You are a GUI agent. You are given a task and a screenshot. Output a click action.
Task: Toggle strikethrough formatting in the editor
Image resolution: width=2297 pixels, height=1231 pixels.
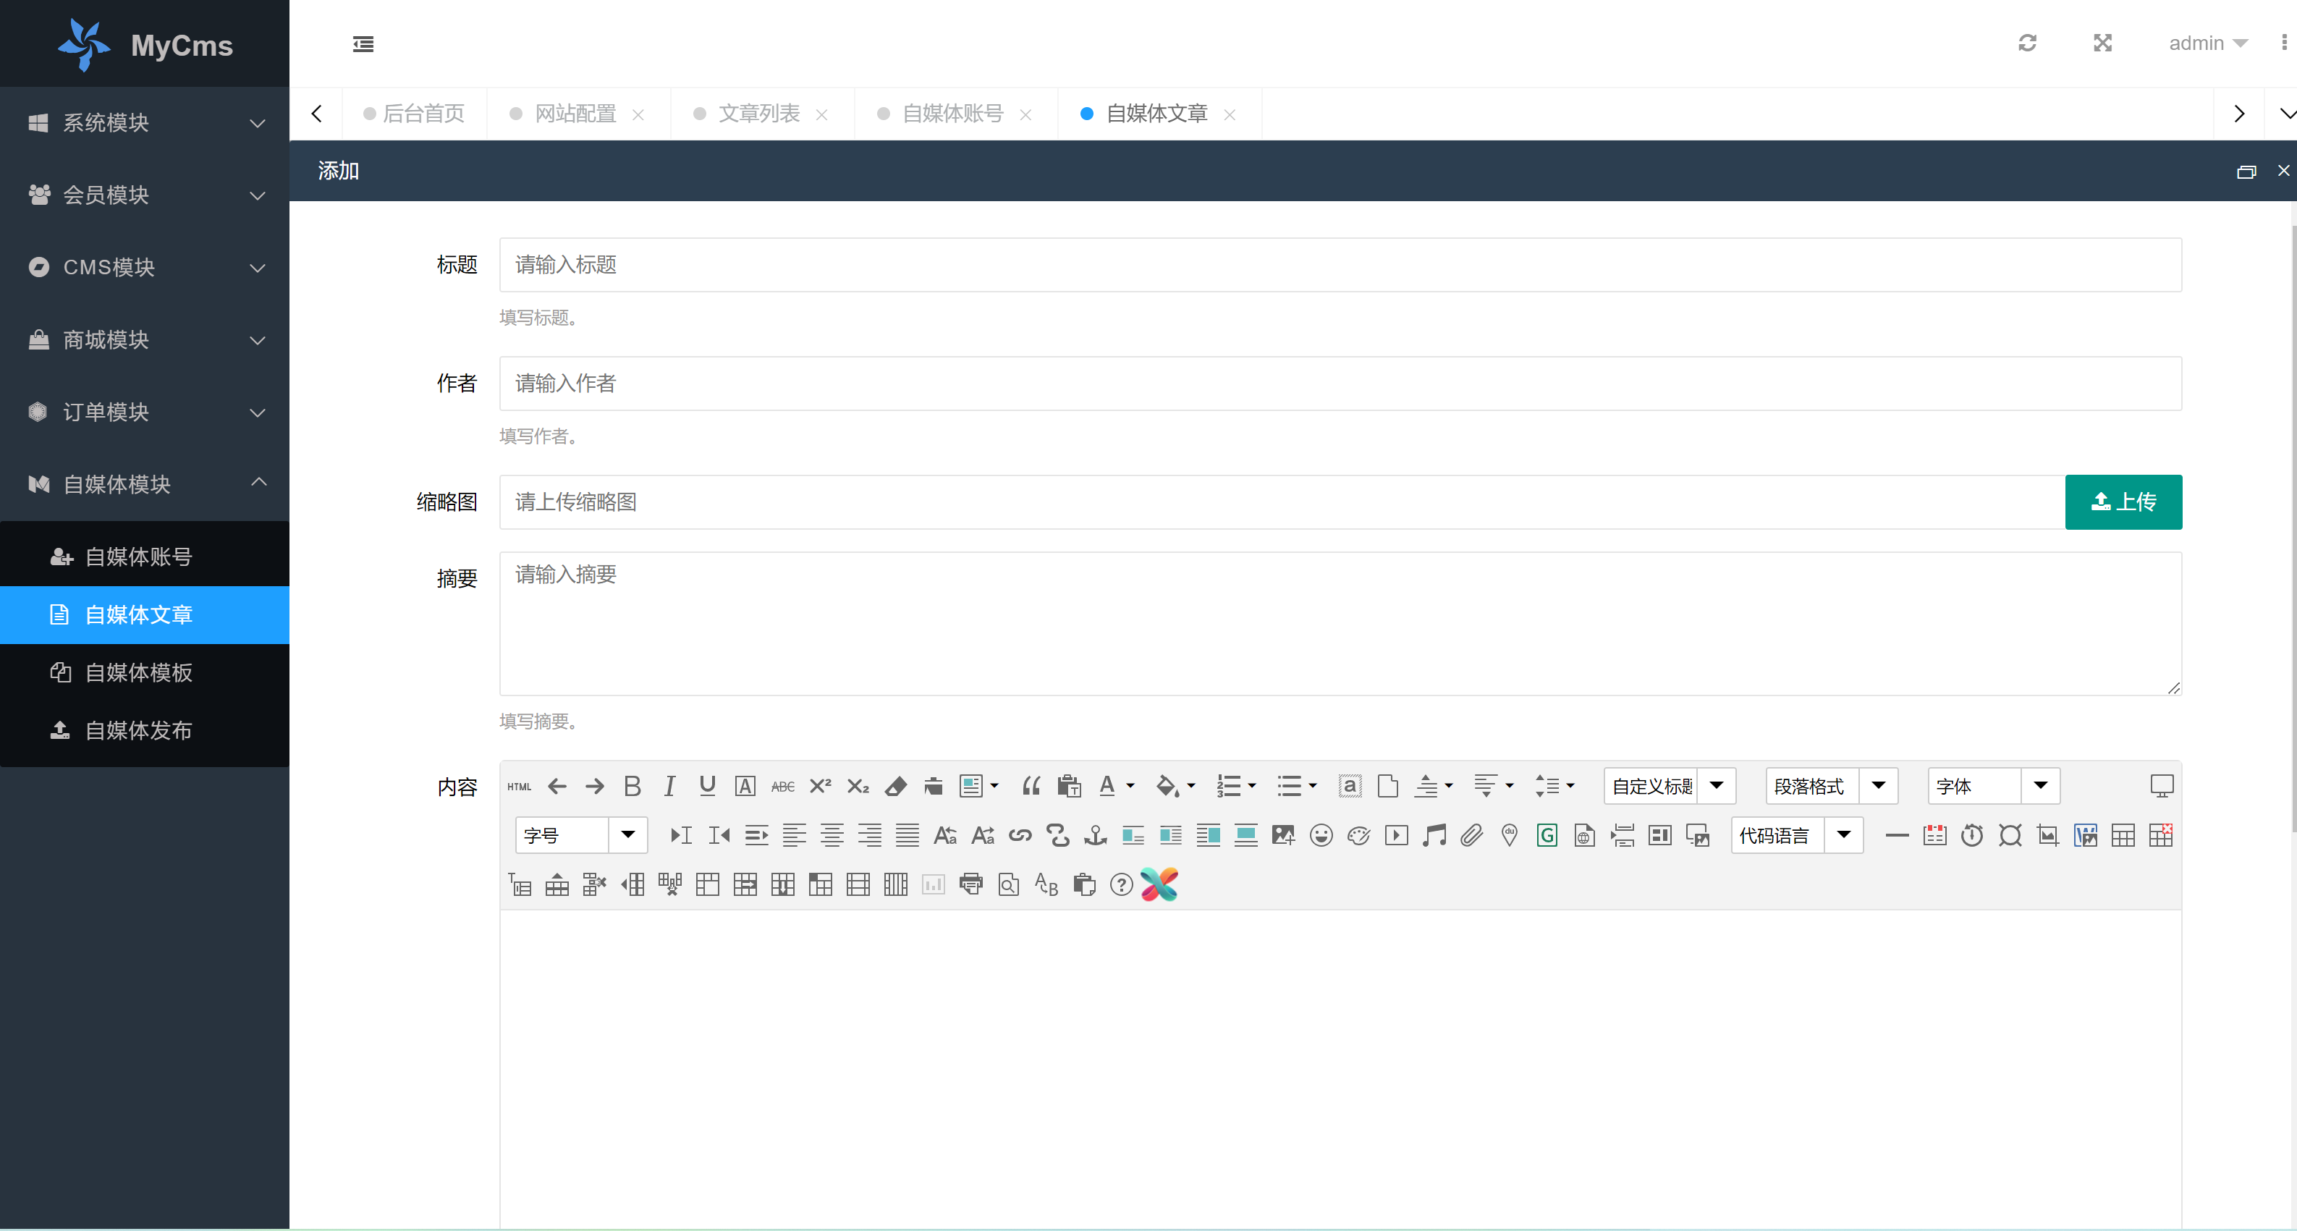(782, 785)
